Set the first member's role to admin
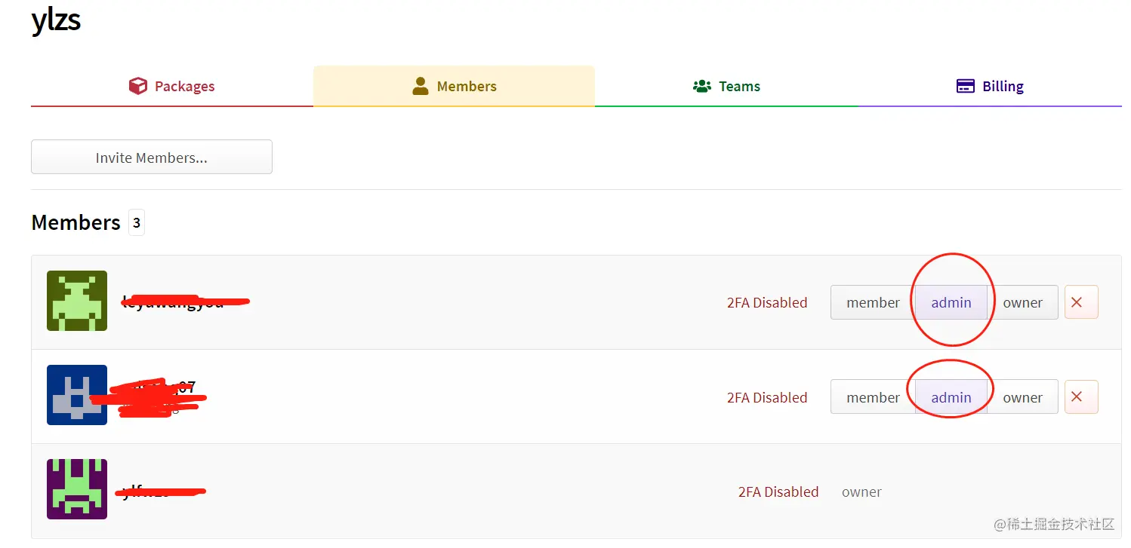Image resolution: width=1131 pixels, height=548 pixels. tap(951, 302)
